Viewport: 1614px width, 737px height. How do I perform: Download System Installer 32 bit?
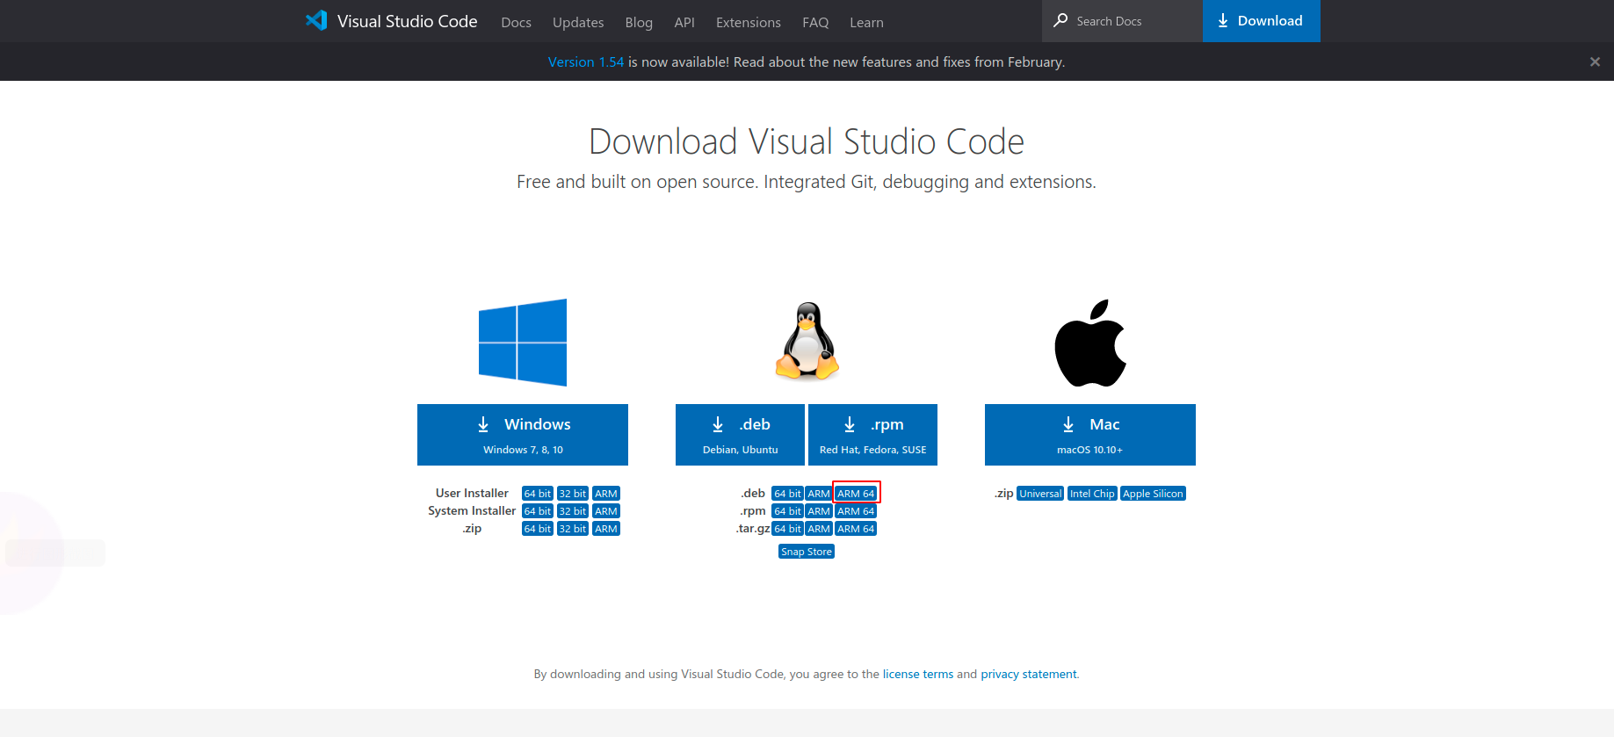(x=573, y=511)
